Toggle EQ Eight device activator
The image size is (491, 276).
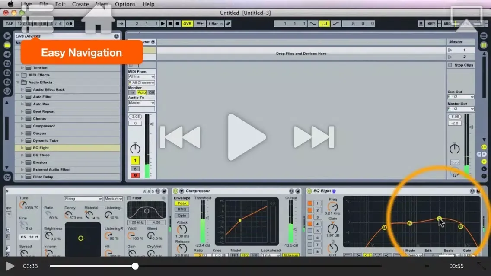(309, 191)
